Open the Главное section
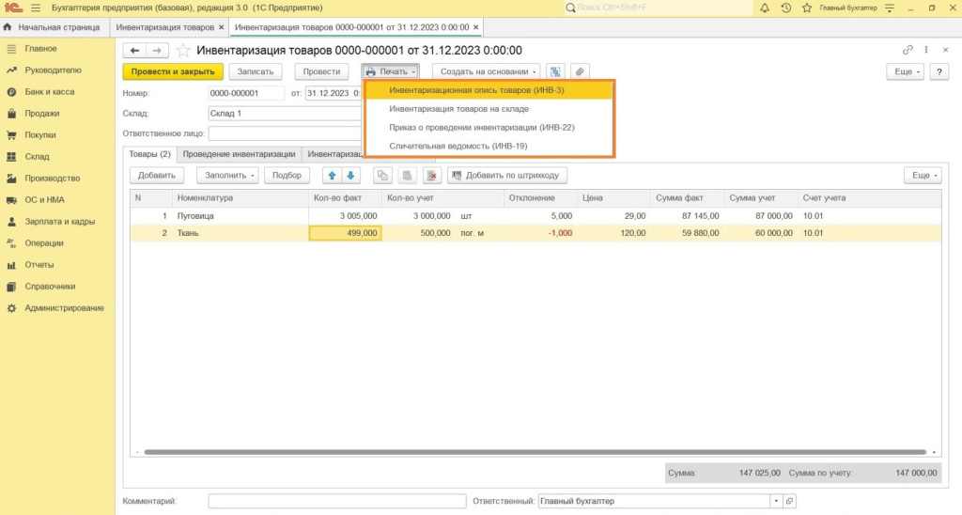Image resolution: width=962 pixels, height=515 pixels. (x=57, y=49)
